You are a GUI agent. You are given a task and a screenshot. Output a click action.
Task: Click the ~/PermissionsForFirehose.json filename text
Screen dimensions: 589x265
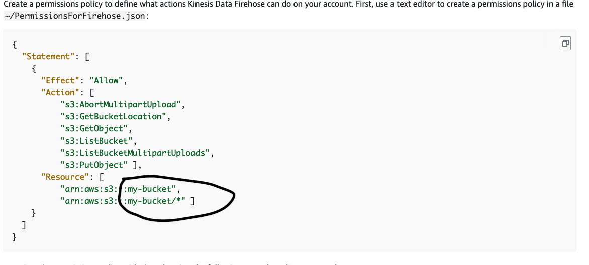coord(75,17)
